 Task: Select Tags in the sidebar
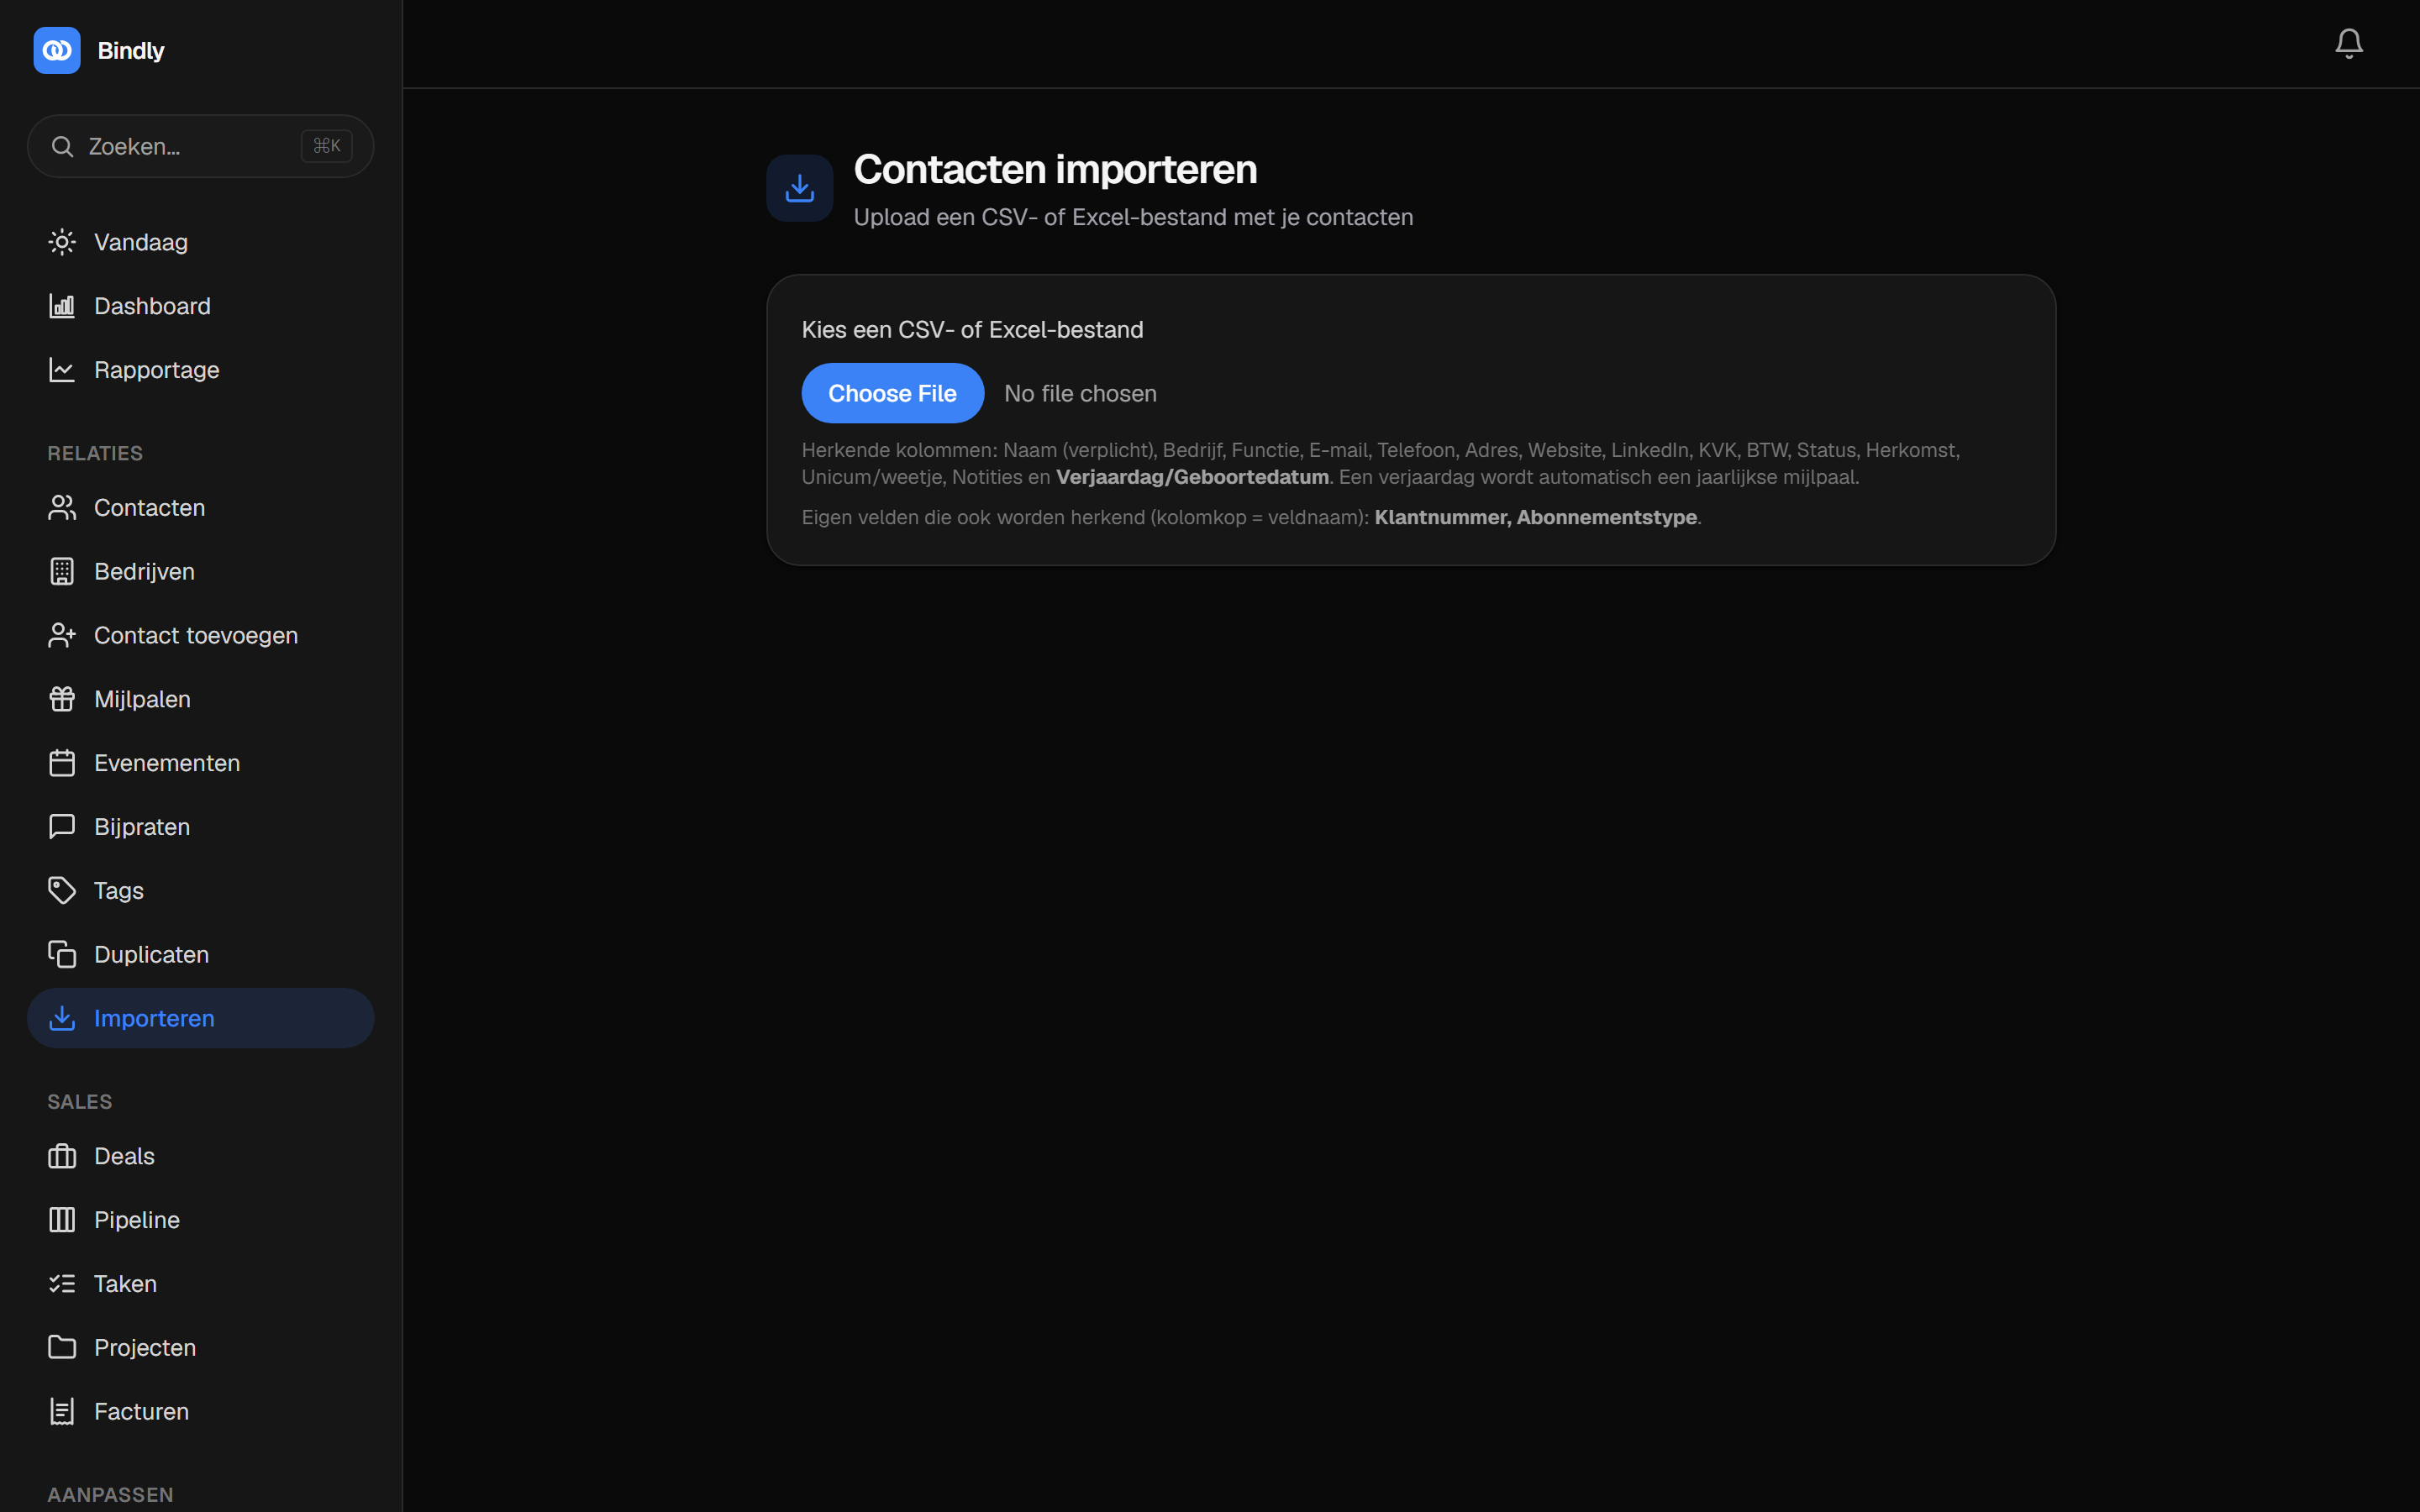pyautogui.click(x=201, y=891)
